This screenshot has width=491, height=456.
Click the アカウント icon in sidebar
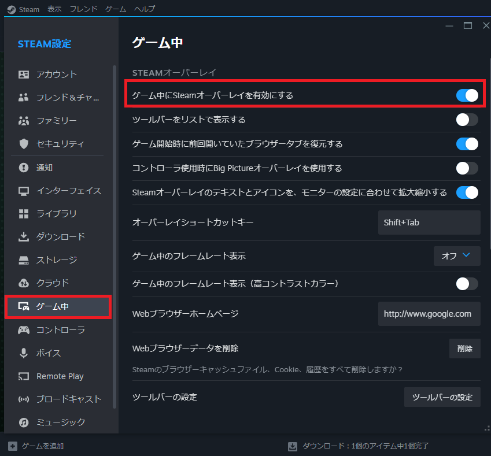(x=24, y=75)
